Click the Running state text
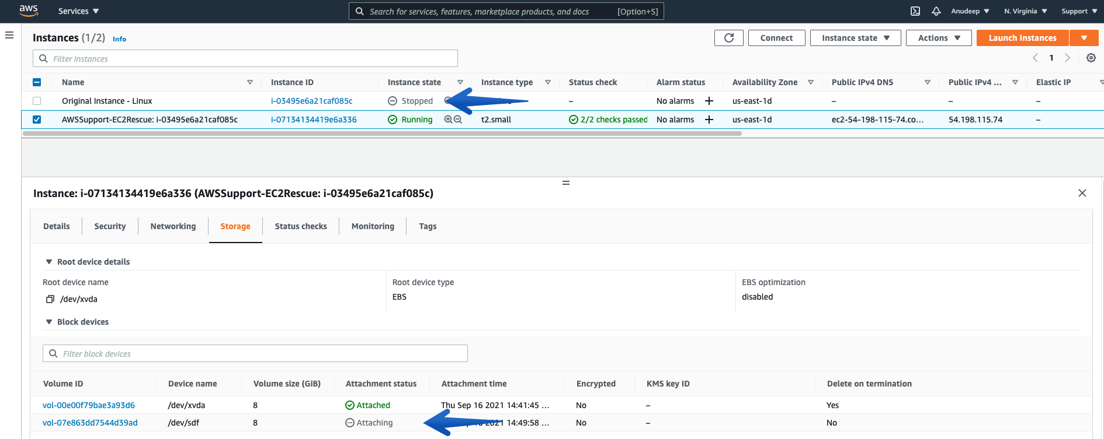Screen dimensions: 1104x439 (417, 120)
